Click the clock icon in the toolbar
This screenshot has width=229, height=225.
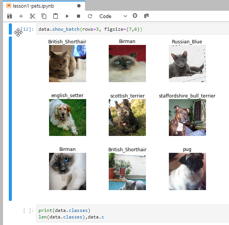coord(135,15)
